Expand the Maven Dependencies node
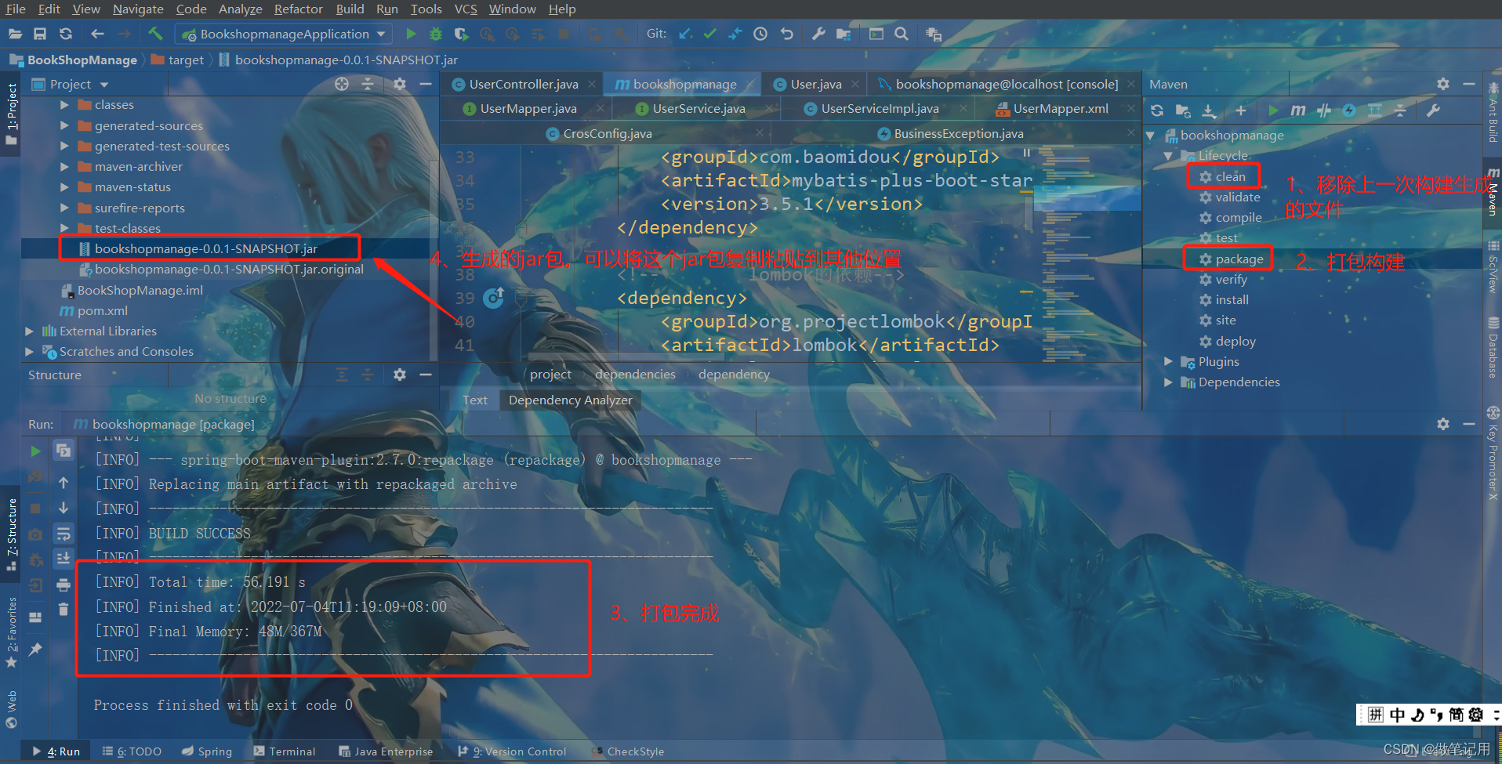 [1168, 382]
